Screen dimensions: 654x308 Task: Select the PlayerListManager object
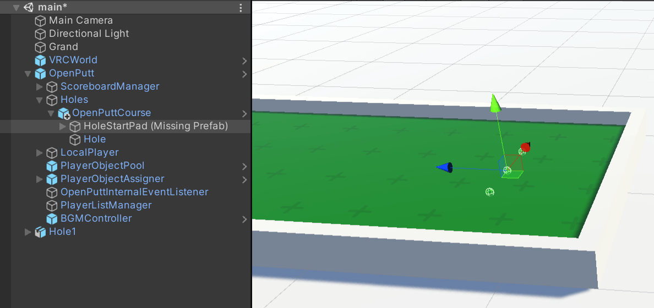click(106, 206)
